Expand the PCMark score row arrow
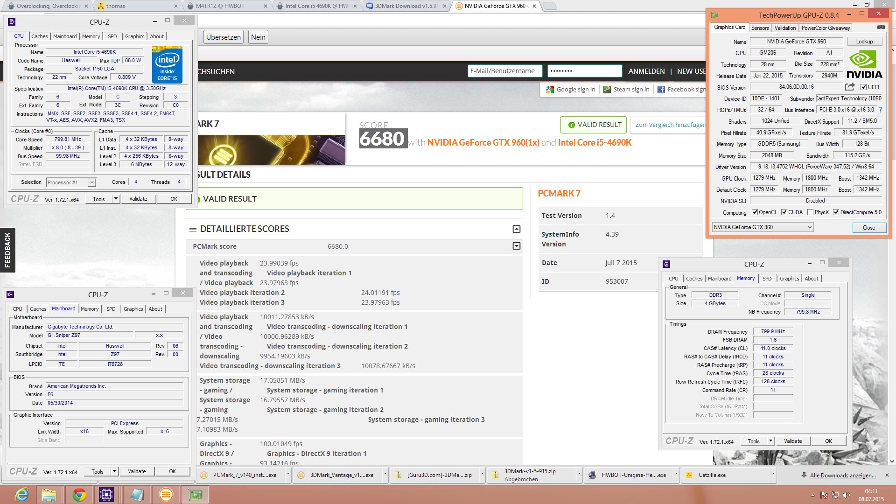 click(x=517, y=246)
